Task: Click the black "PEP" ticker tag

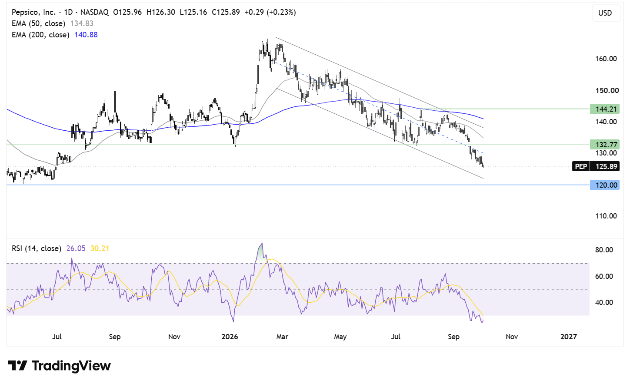Action: click(581, 166)
